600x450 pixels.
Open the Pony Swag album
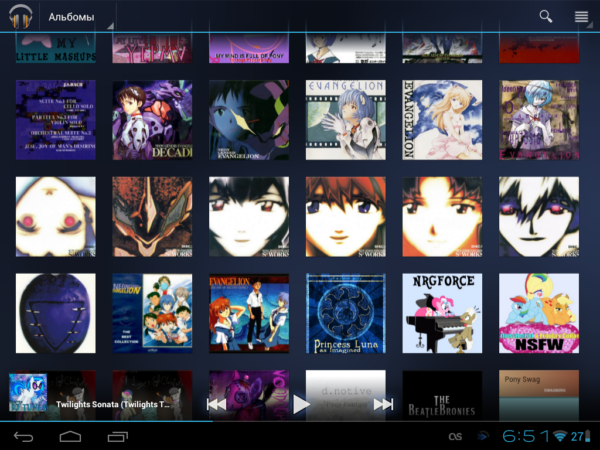(539, 395)
